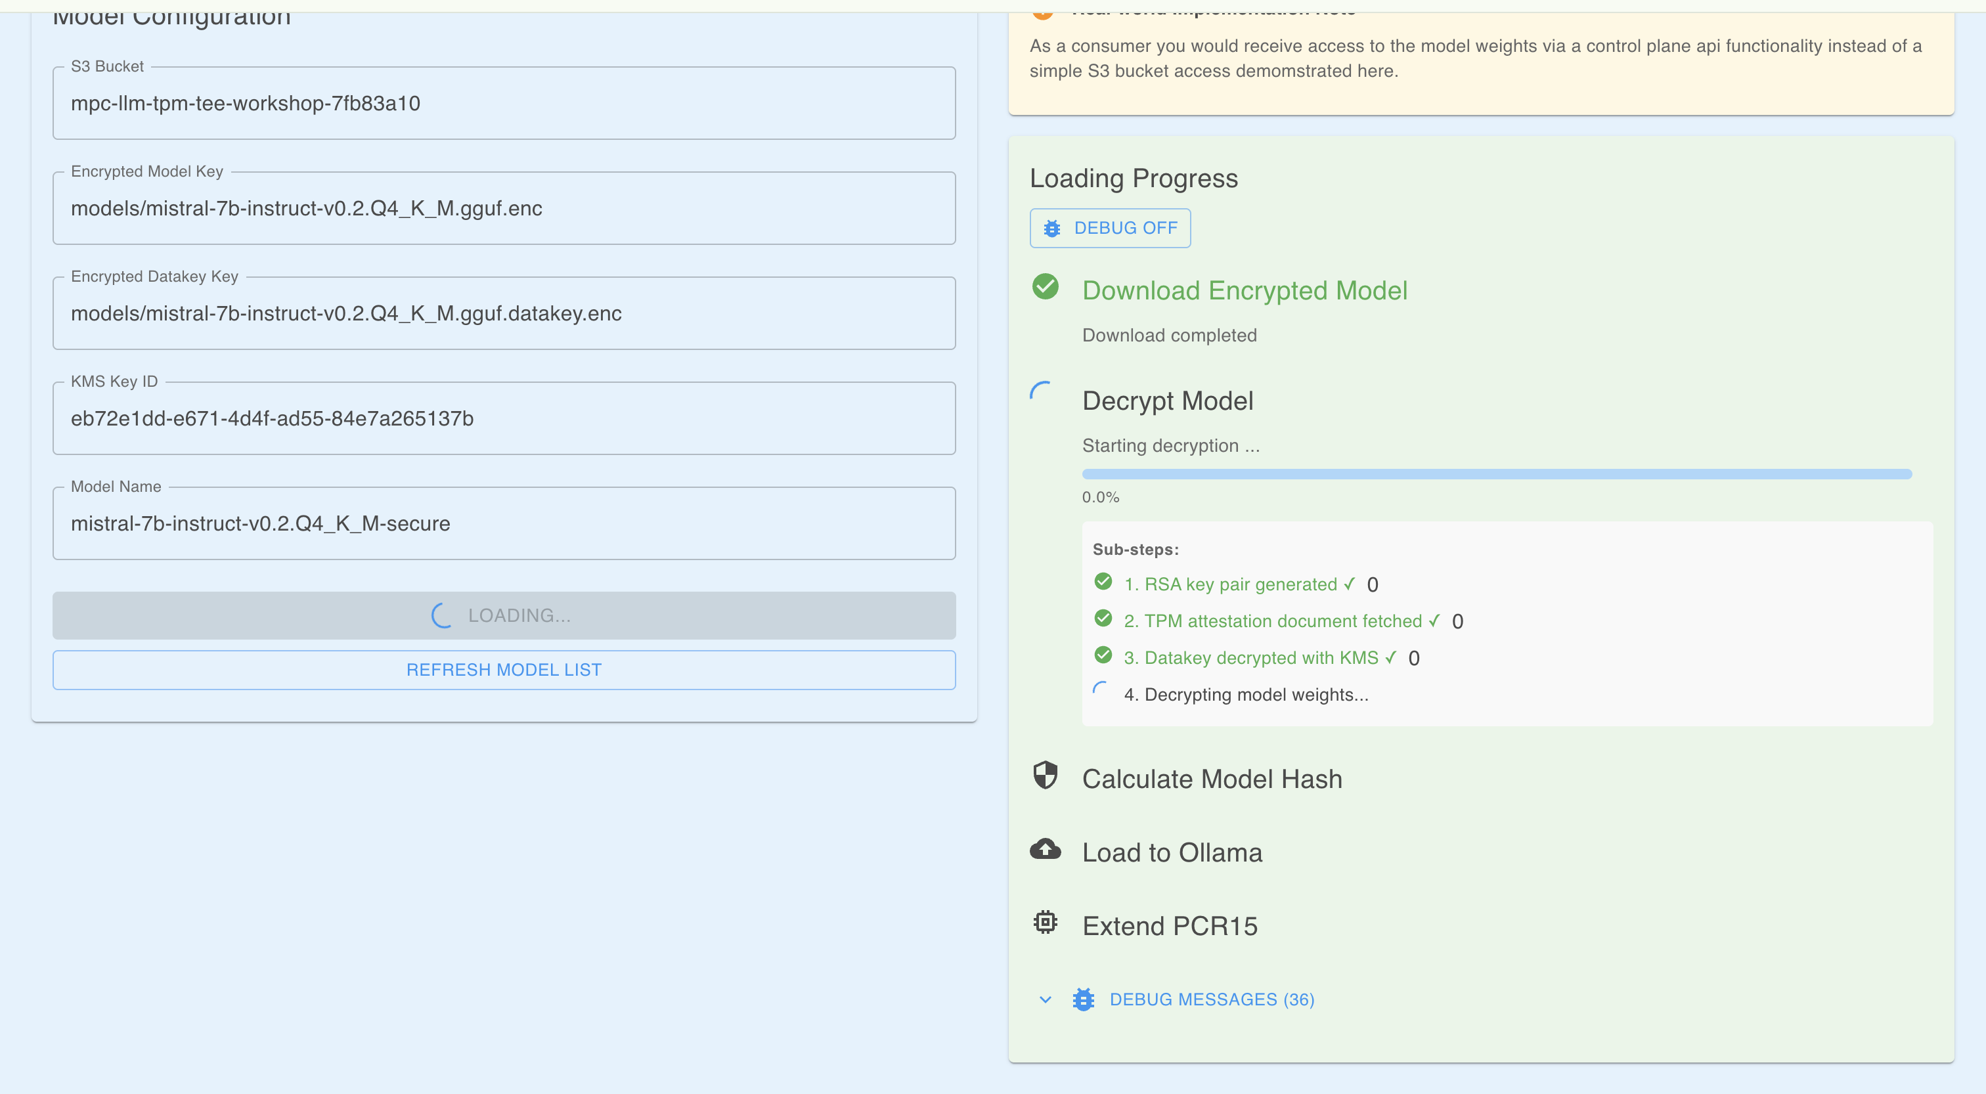The width and height of the screenshot is (1986, 1094).
Task: Click the shield icon next to Calculate Model Hash
Action: [1046, 776]
